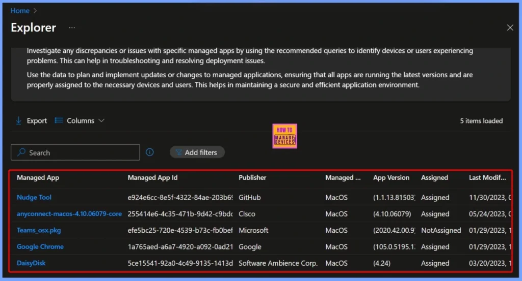Sort by App Version column header
Viewport: 522px width, 281px height.
(391, 177)
